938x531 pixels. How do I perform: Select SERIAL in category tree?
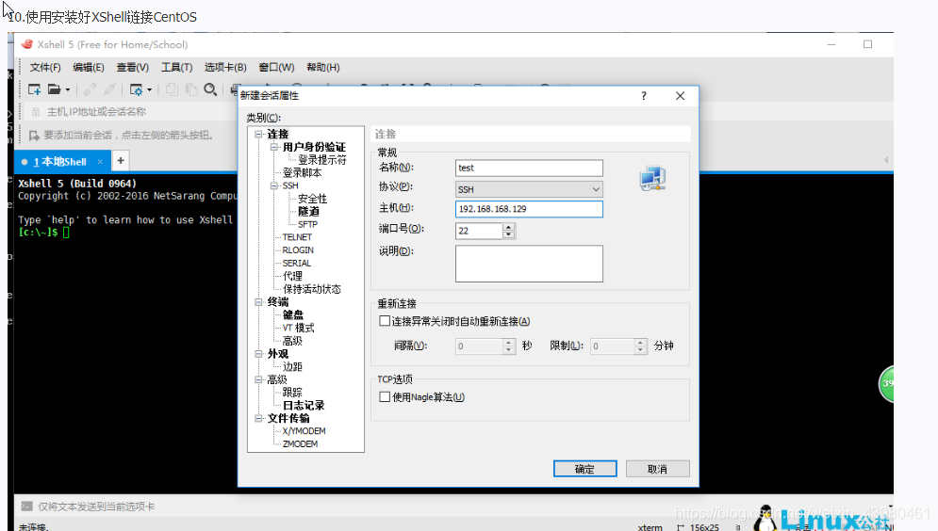click(x=297, y=264)
